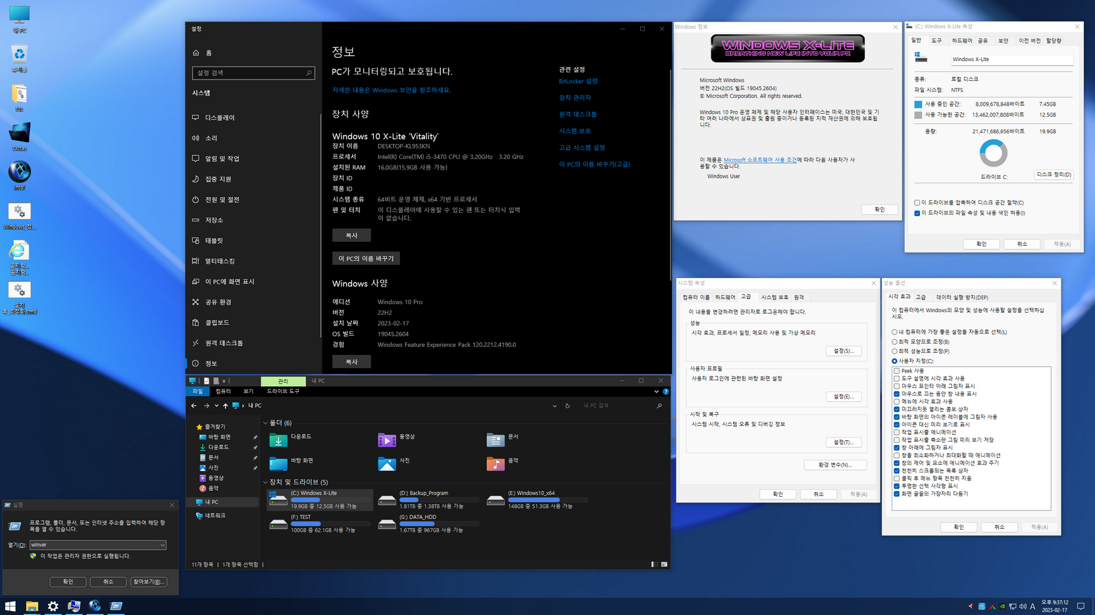Image resolution: width=1095 pixels, height=615 pixels.
Task: Click 디스크 정리(D) button
Action: coord(1054,175)
